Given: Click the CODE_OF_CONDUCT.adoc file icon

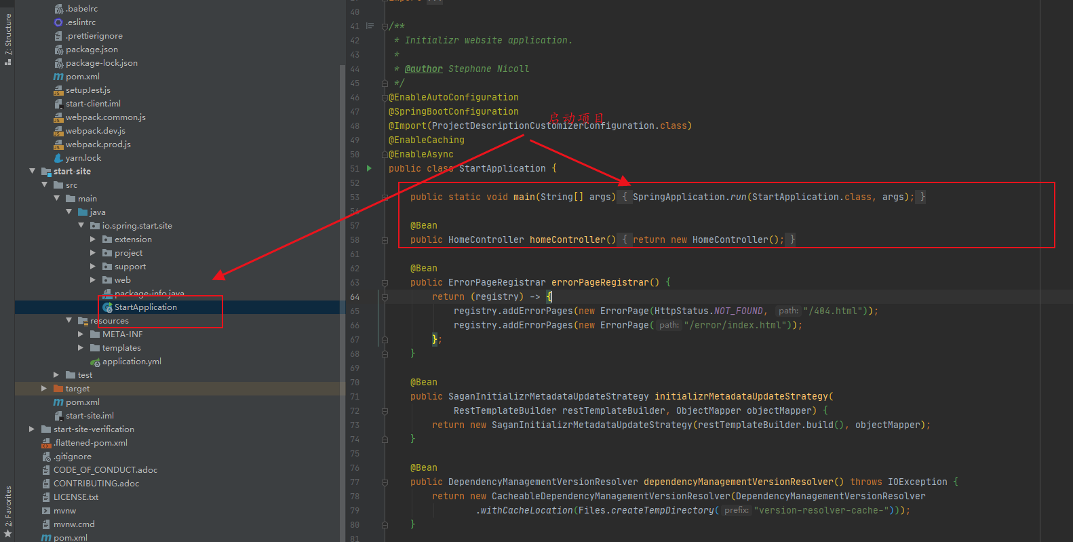Looking at the screenshot, I should click(x=46, y=470).
